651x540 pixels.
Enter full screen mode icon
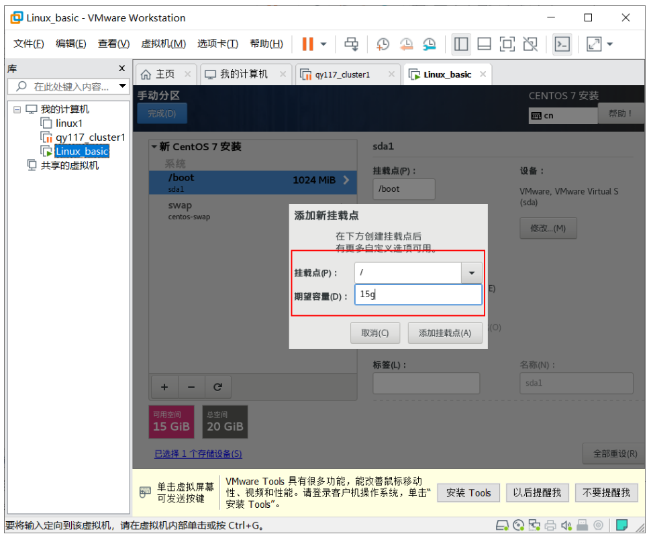507,44
